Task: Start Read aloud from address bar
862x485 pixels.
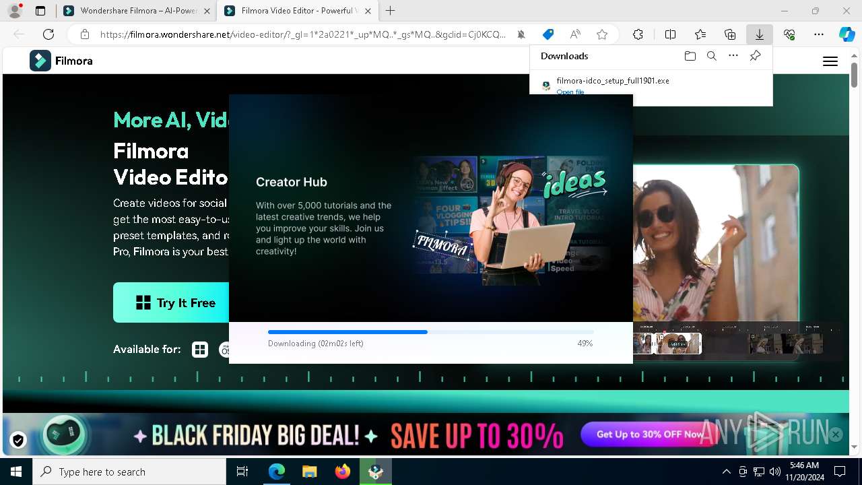Action: coord(575,34)
